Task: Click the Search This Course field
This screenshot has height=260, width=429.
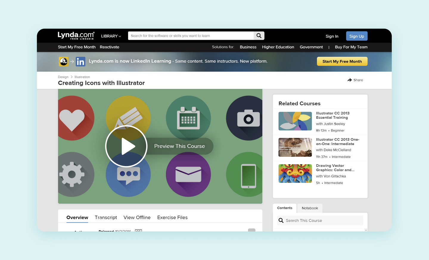Action: 320,220
